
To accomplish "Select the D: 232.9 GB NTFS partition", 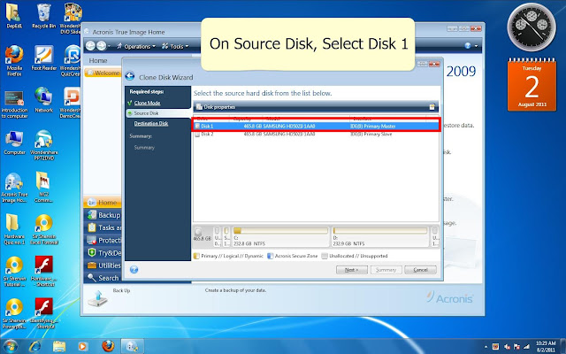I will (x=380, y=236).
